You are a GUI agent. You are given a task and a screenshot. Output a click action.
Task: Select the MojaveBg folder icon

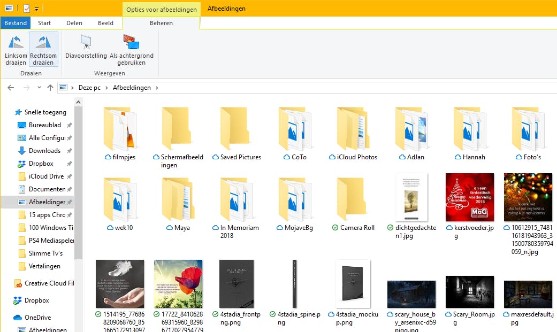(x=294, y=199)
